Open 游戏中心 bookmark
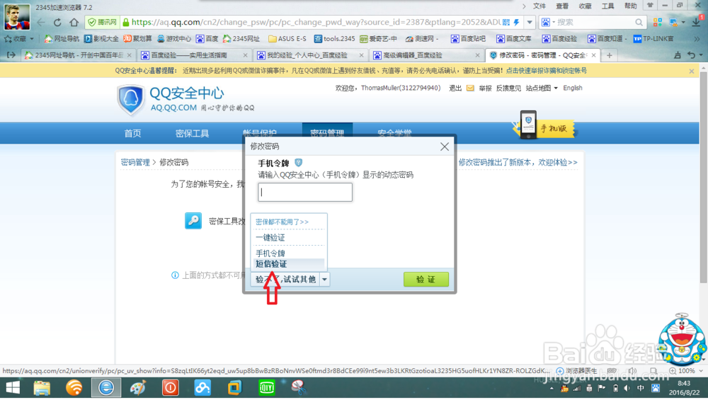 point(174,39)
